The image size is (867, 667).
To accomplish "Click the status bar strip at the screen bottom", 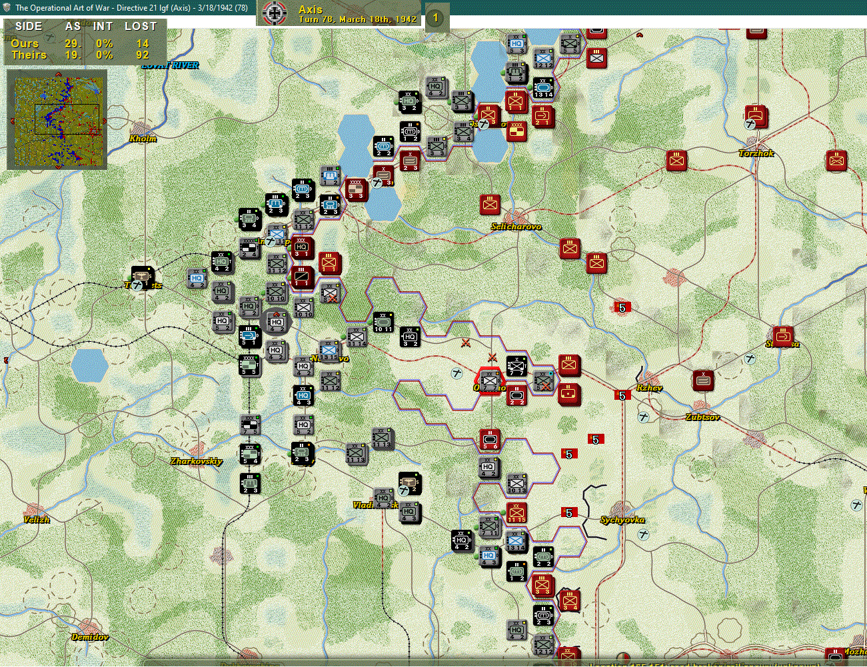I will (x=433, y=662).
